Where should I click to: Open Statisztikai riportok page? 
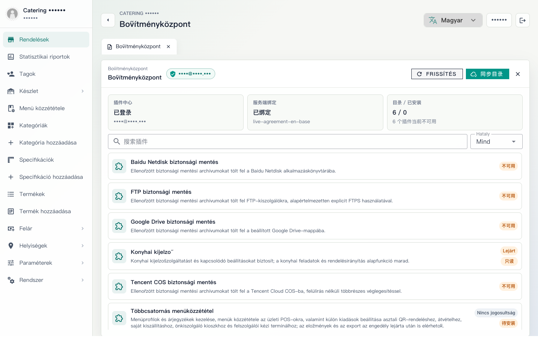46,57
